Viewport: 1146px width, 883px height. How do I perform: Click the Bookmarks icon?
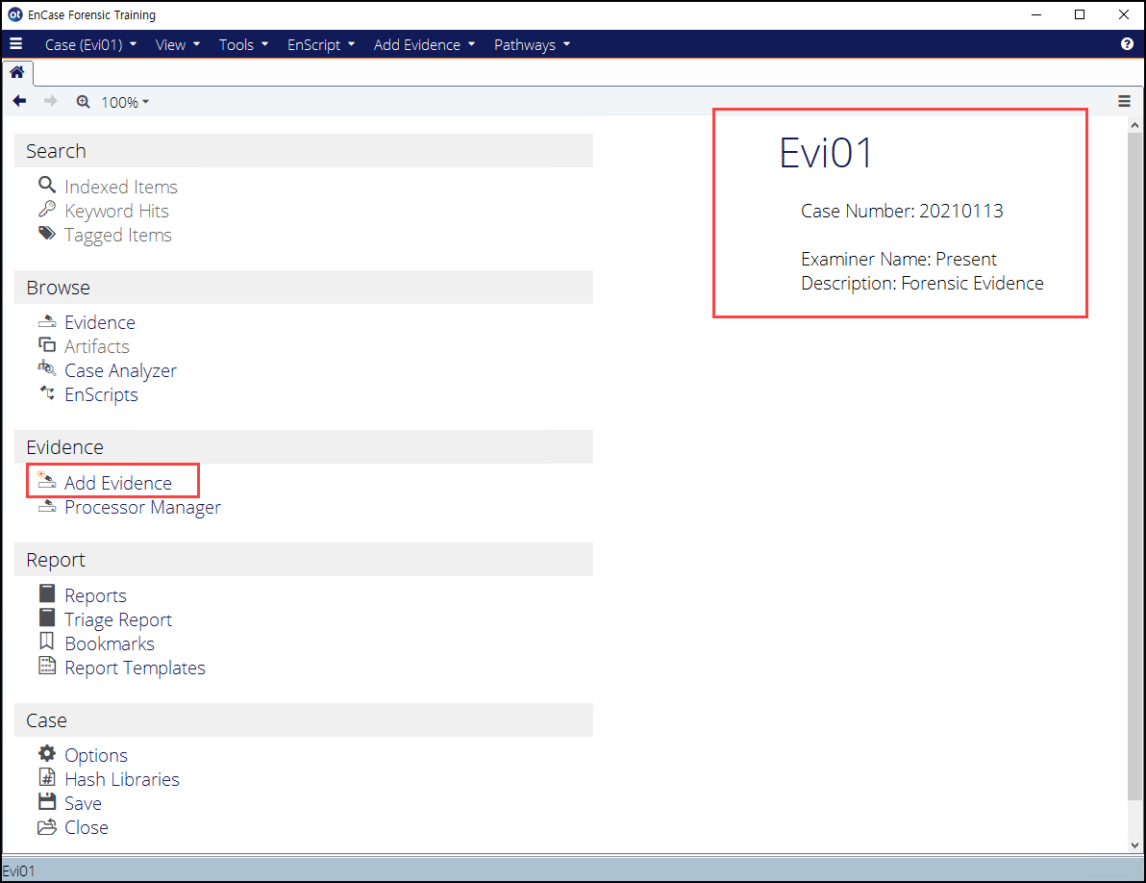point(47,641)
